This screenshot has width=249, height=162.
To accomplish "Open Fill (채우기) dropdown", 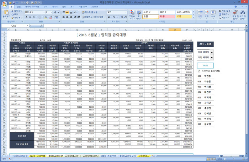I will pos(224,14).
